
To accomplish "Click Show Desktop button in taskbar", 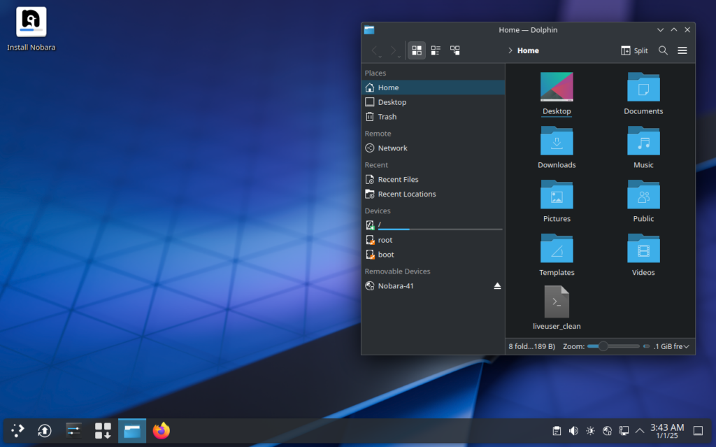I will click(699, 430).
